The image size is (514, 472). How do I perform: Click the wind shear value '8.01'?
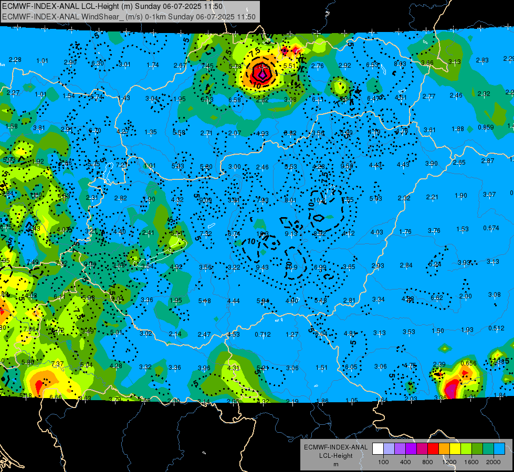[x=290, y=200]
